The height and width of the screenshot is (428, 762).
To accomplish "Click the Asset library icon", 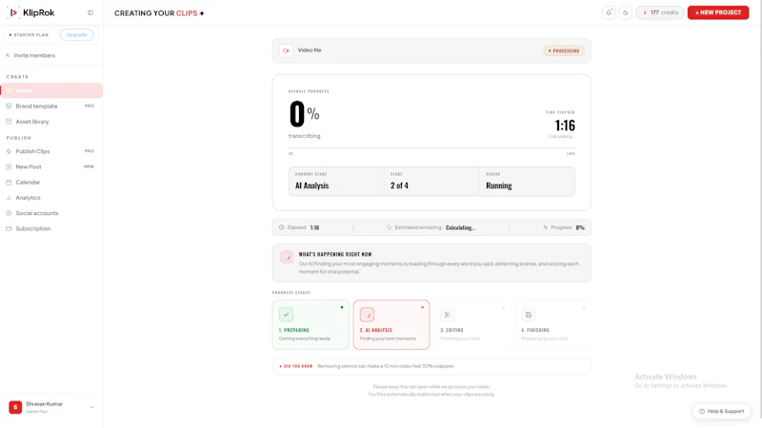I will (x=9, y=122).
